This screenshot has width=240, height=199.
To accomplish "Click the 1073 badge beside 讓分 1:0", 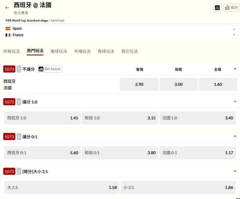I will [9, 102].
